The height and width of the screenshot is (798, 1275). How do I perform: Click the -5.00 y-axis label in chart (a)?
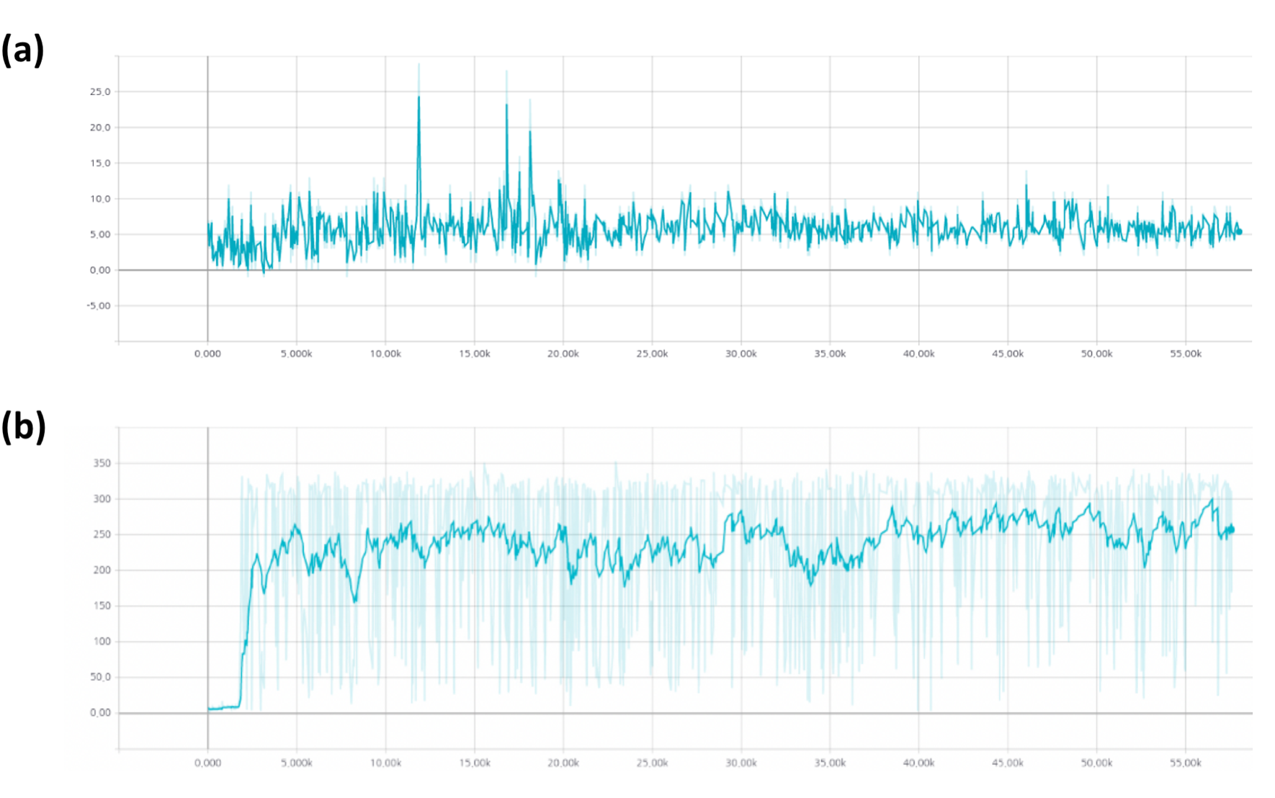[x=99, y=305]
